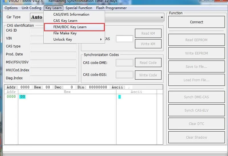Click the Clear DTC button
228x156 pixels.
[196, 124]
